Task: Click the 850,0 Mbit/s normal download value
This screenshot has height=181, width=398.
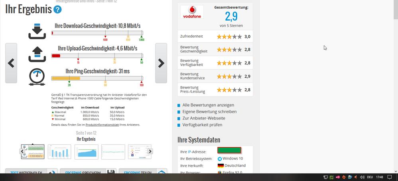Action: click(91, 116)
